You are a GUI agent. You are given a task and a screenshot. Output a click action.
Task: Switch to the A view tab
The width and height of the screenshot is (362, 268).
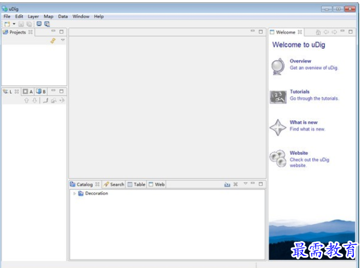coord(27,92)
